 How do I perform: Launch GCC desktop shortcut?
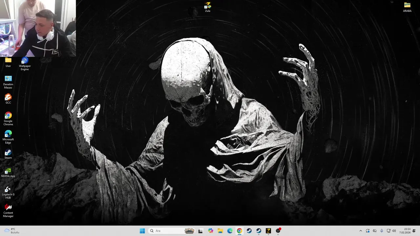[x=8, y=99]
